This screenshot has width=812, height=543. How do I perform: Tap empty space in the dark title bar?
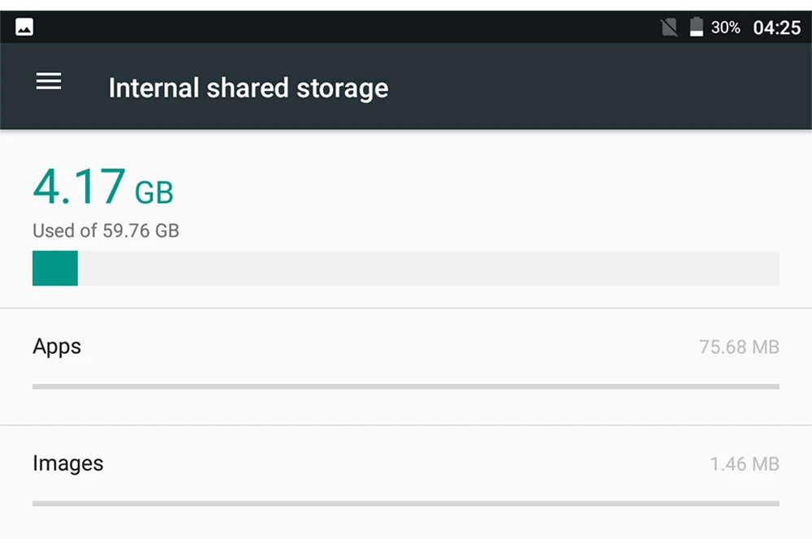(x=595, y=87)
